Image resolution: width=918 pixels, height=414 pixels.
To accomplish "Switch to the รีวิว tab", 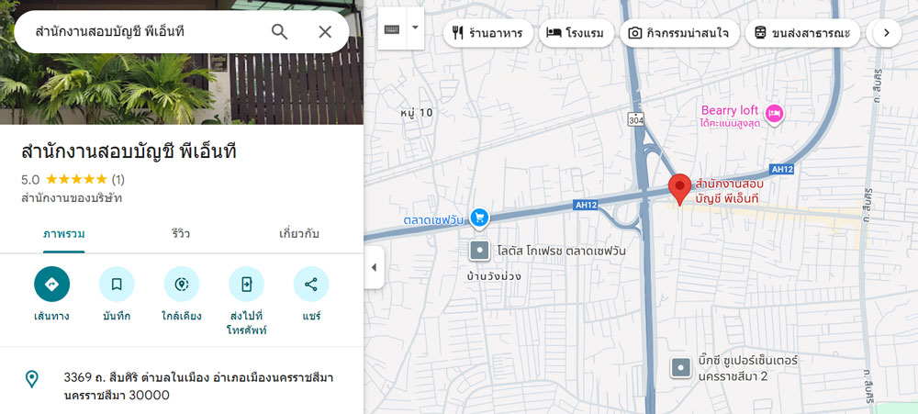I will [181, 233].
